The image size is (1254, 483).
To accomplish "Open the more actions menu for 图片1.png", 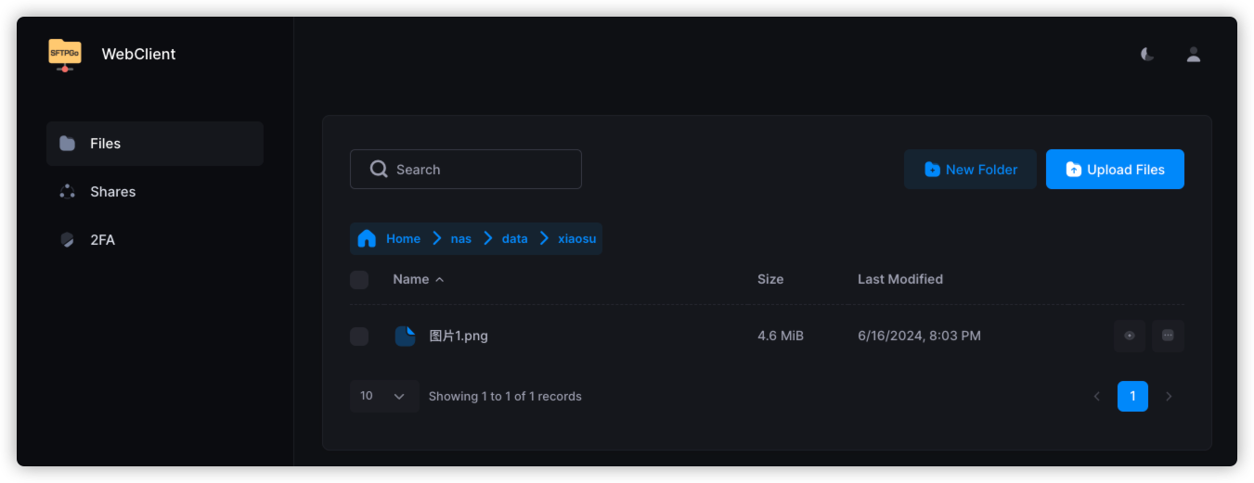I will click(x=1168, y=336).
